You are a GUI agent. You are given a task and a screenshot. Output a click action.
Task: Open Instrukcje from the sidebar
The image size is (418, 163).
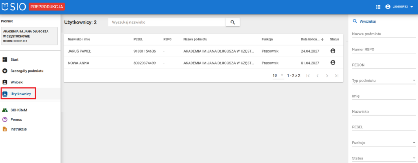click(18, 129)
